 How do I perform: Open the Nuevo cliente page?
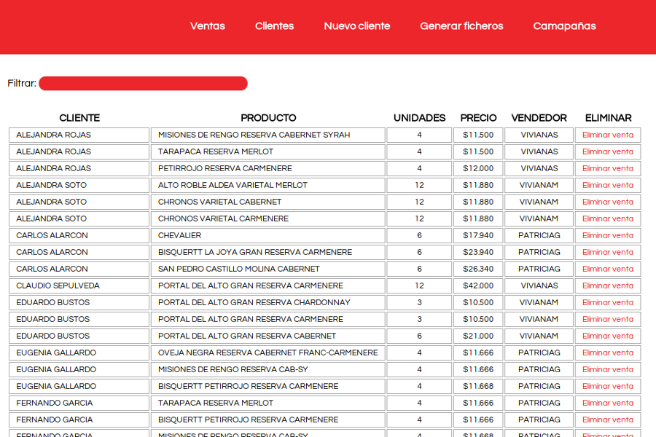pyautogui.click(x=356, y=26)
